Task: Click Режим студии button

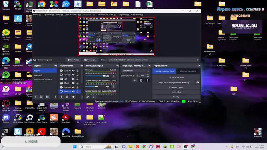Action: pyautogui.click(x=176, y=87)
